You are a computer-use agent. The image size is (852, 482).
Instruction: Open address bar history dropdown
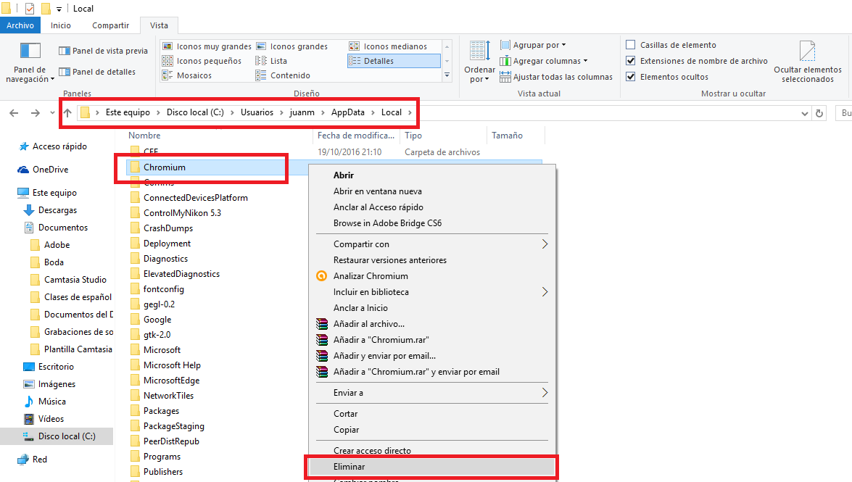805,114
